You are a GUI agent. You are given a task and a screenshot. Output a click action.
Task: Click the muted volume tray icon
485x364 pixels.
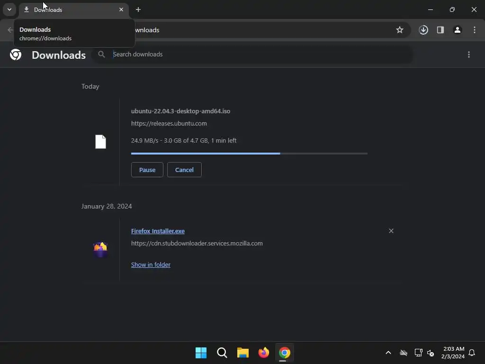pyautogui.click(x=431, y=353)
